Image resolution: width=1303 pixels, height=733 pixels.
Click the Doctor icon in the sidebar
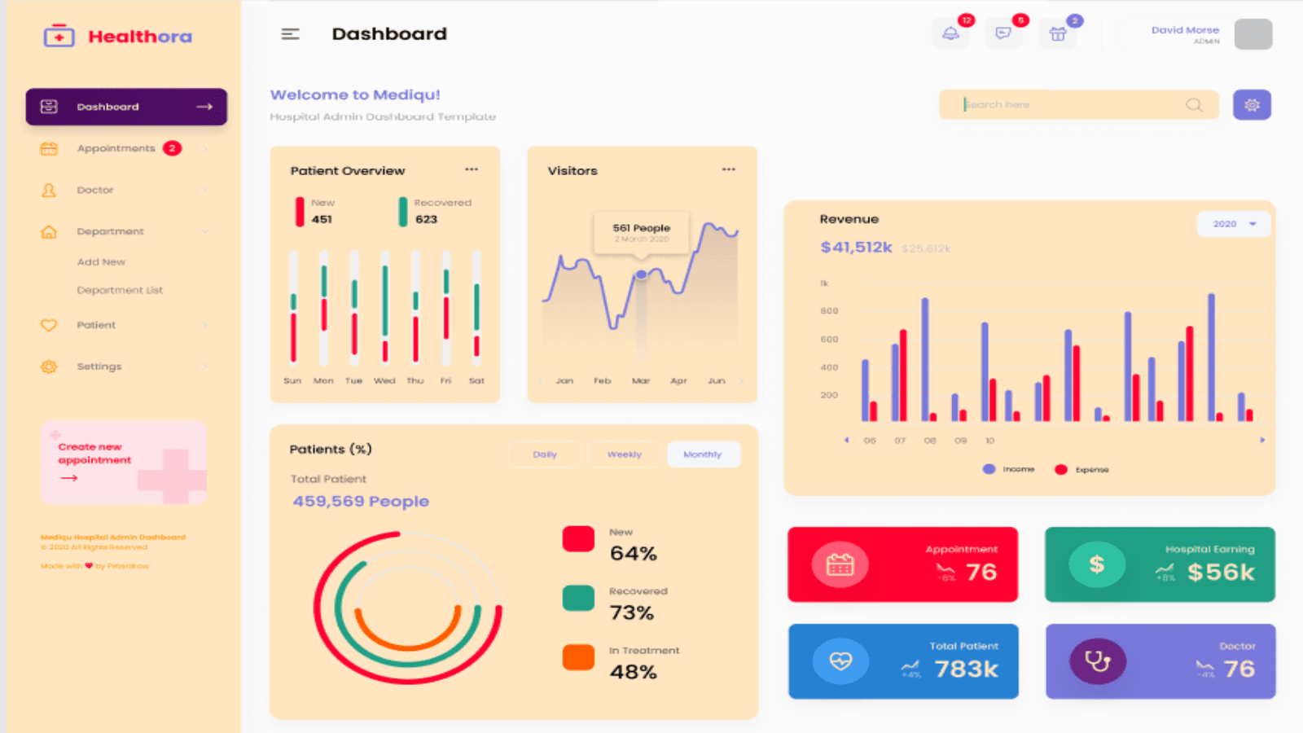tap(49, 190)
